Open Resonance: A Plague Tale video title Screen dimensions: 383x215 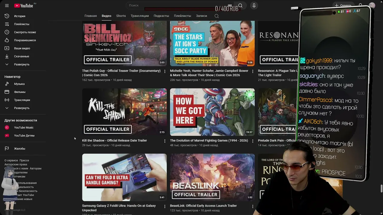point(278,73)
